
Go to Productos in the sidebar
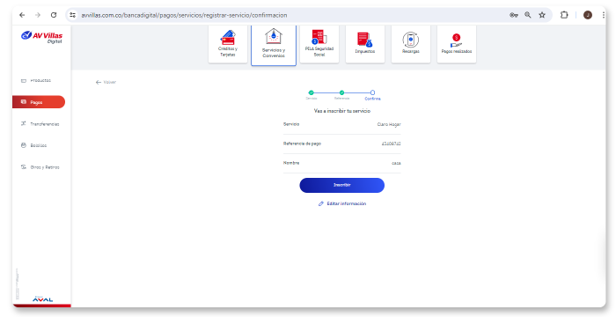36,80
